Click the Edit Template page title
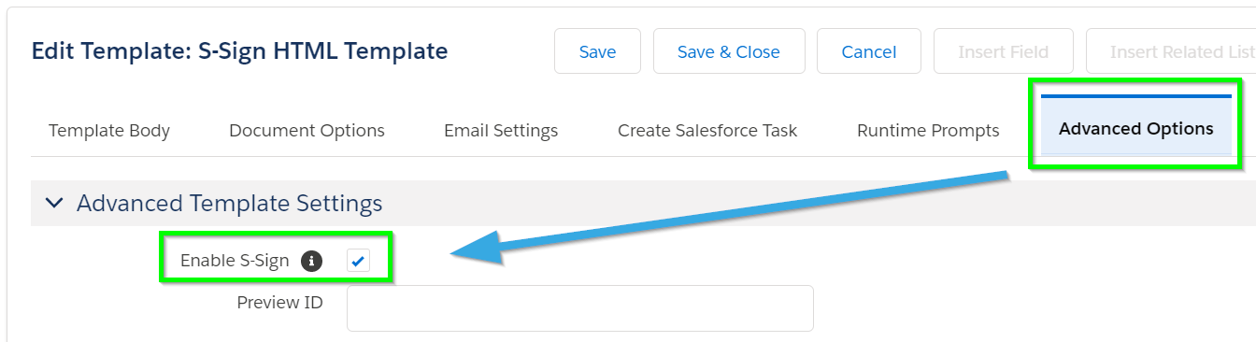The width and height of the screenshot is (1256, 342). pos(239,50)
